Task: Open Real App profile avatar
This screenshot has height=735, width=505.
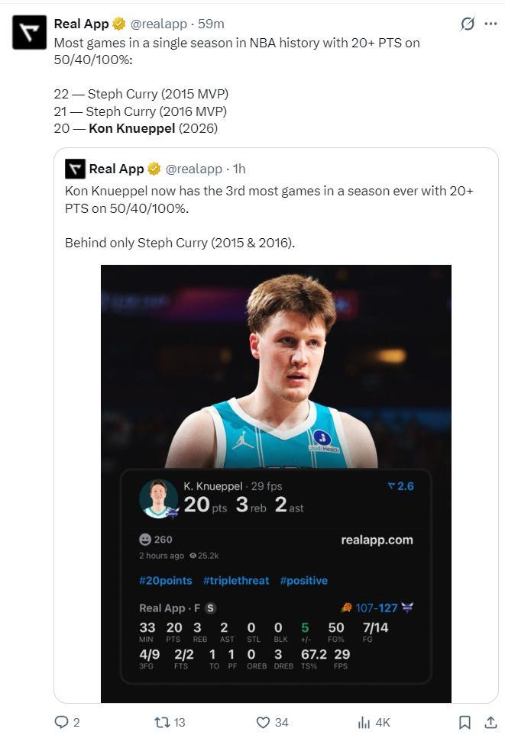Action: (x=29, y=32)
